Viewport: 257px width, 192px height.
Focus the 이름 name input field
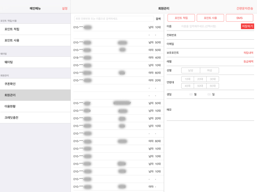pyautogui.click(x=210, y=26)
